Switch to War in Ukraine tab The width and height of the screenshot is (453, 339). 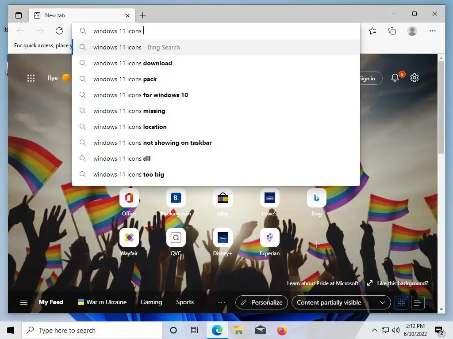[102, 302]
